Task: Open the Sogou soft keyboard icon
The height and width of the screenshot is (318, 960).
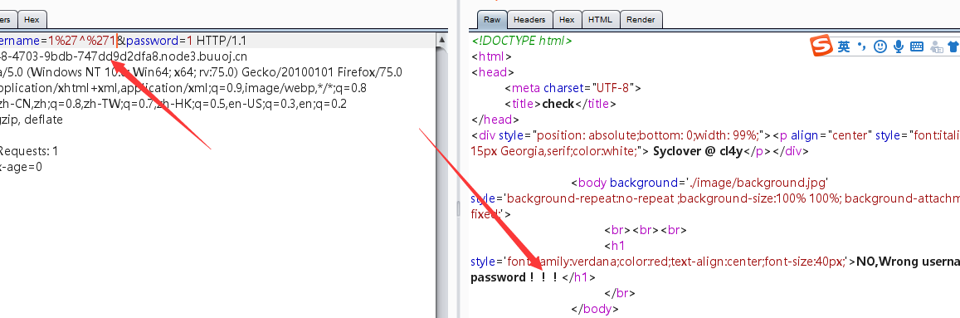Action: tap(917, 46)
